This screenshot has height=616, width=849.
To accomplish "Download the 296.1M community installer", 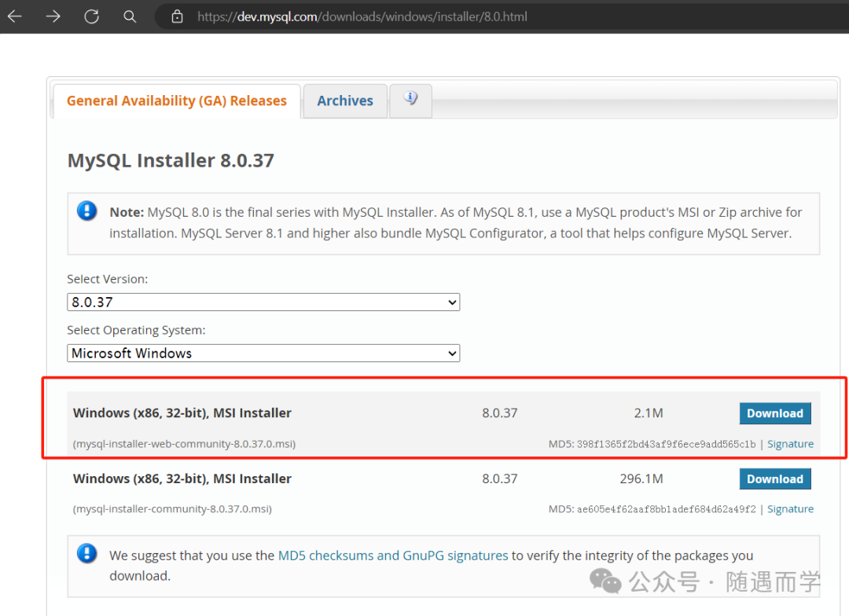I will (775, 478).
